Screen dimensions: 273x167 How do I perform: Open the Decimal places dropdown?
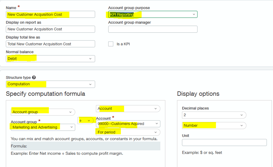pyautogui.click(x=214, y=115)
